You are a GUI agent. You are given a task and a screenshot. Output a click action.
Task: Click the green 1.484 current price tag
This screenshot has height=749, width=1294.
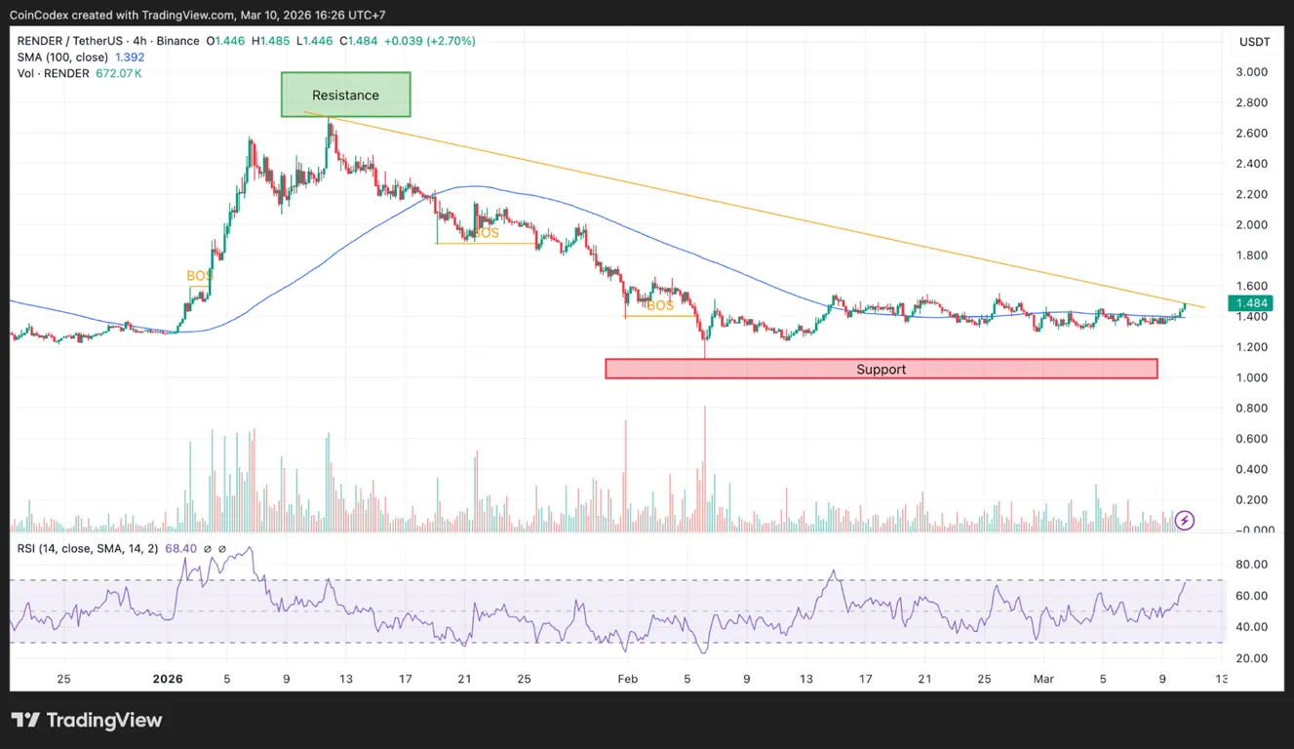click(x=1251, y=303)
